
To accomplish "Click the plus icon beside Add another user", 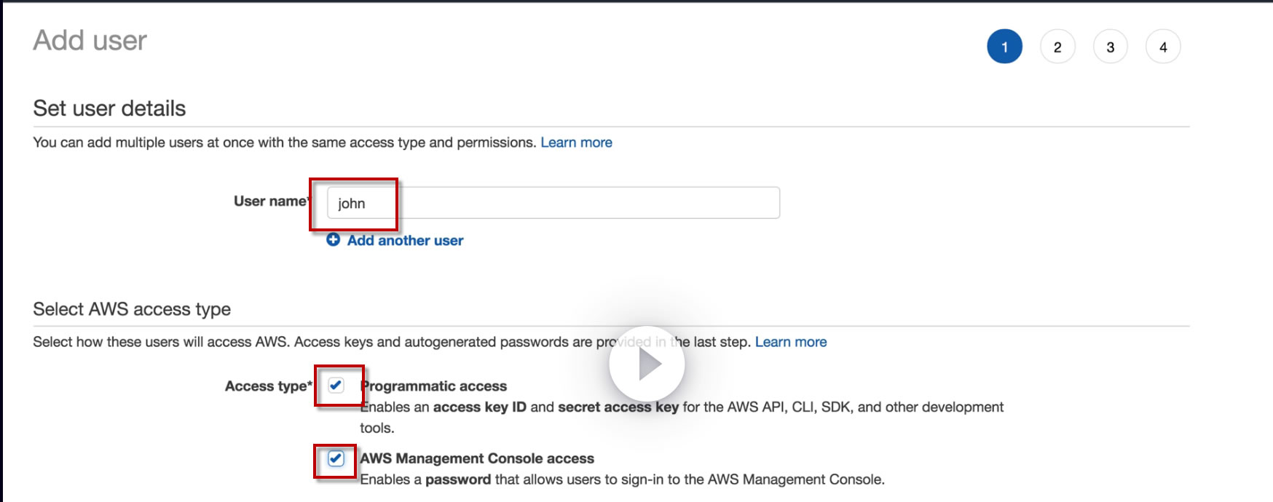I will pyautogui.click(x=333, y=240).
